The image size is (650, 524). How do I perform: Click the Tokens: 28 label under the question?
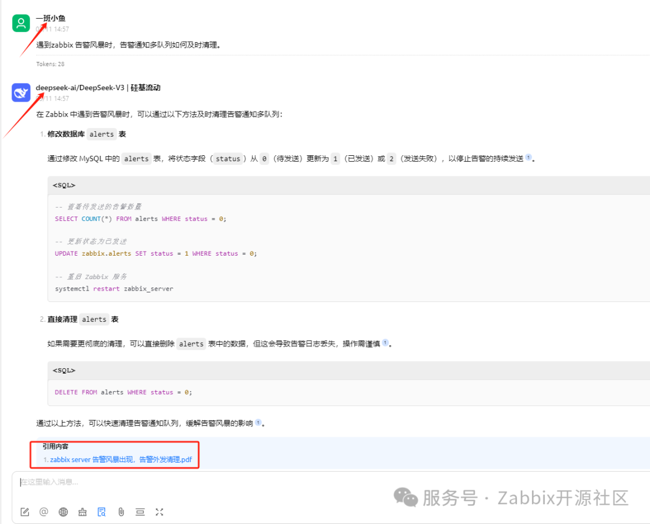[x=51, y=64]
